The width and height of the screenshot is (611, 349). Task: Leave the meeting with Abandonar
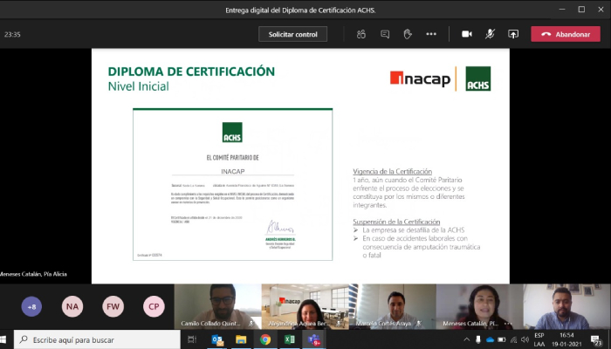pos(565,34)
